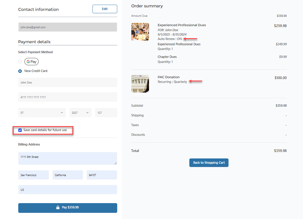
Task: Open the PAC Donation product image
Action: click(140, 83)
